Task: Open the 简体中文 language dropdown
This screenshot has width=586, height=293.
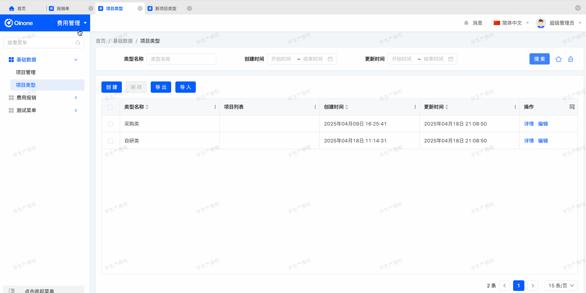Action: coord(511,23)
